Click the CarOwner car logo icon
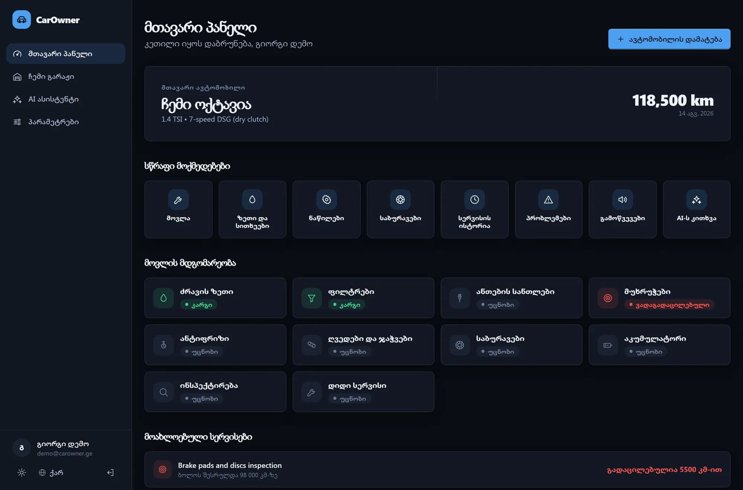Screen dimensions: 743x490 (x=22, y=20)
